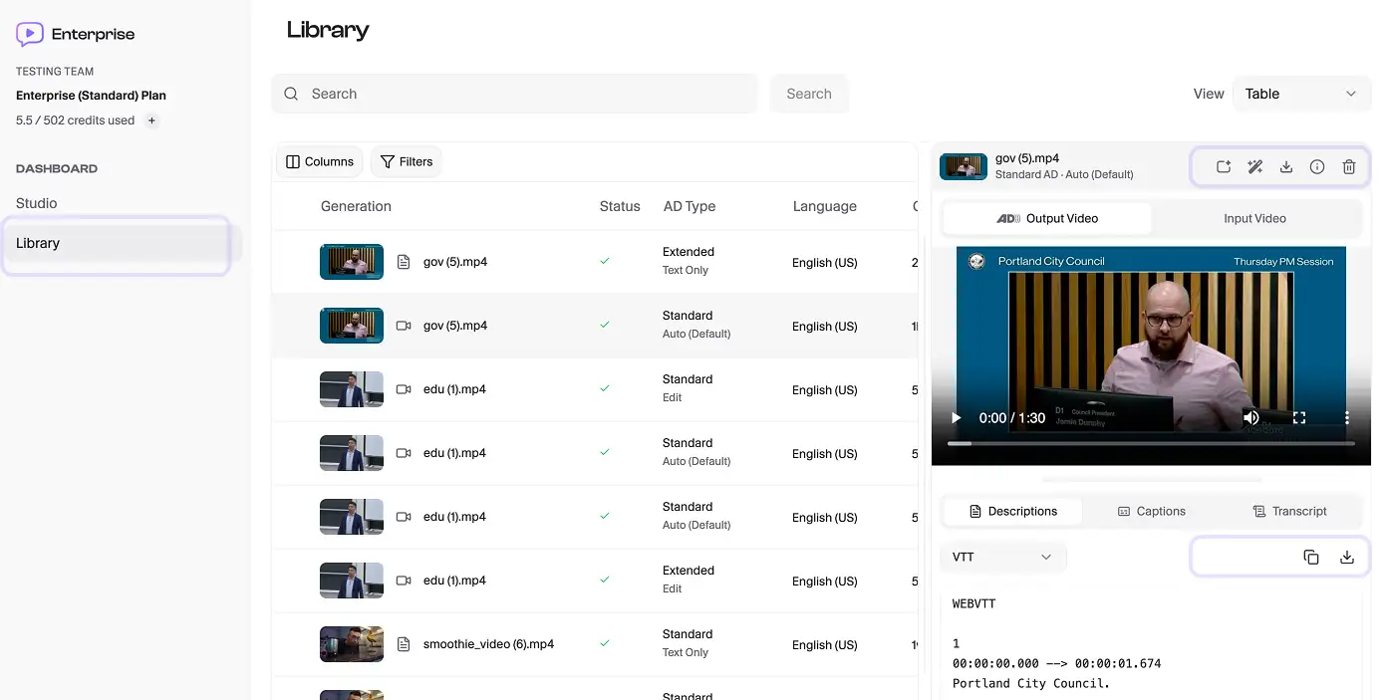Viewport: 1389px width, 700px height.
Task: Switch to the Input Video tab
Action: coord(1254,217)
